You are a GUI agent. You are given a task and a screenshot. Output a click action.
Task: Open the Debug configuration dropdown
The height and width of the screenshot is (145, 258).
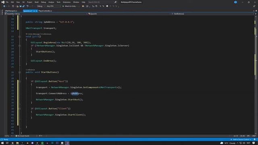click(x=41, y=6)
